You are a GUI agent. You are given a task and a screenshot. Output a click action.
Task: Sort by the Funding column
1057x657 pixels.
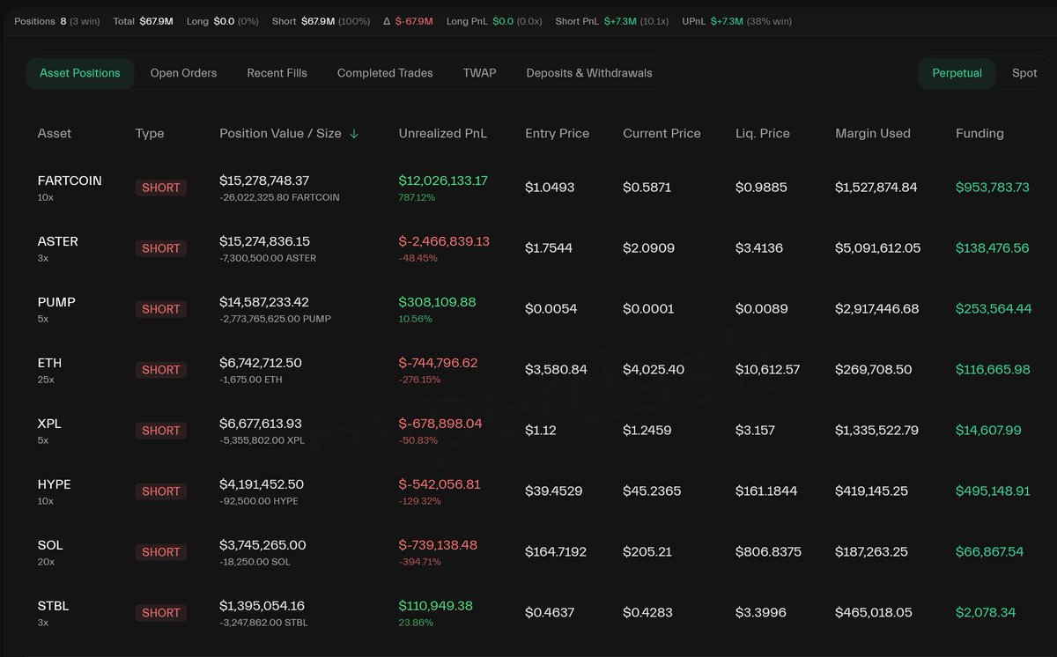pos(979,133)
